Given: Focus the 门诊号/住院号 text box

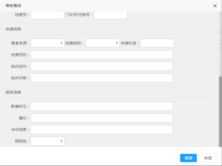Looking at the screenshot, I should [110, 15].
